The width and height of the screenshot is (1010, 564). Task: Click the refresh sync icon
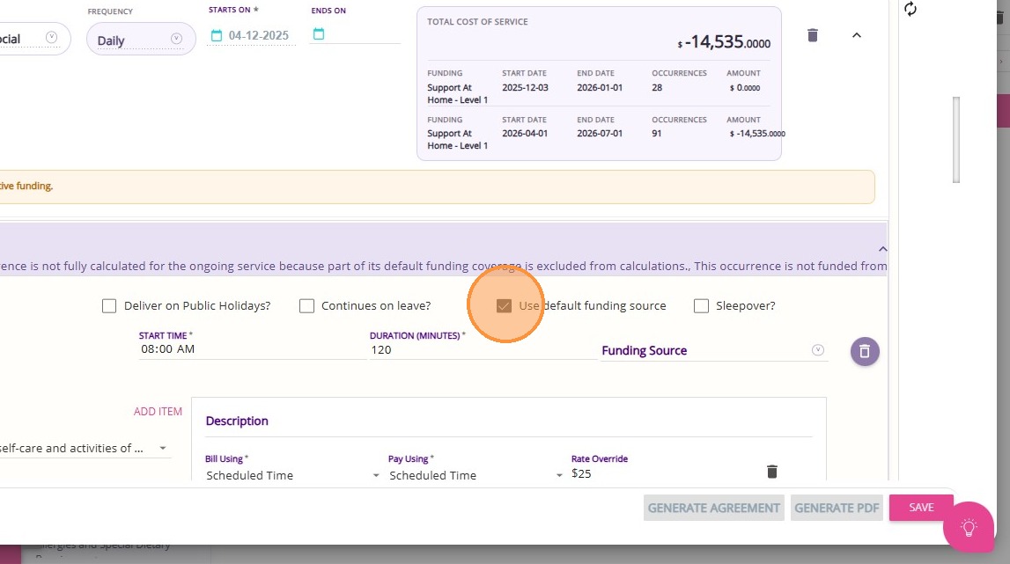tap(910, 9)
